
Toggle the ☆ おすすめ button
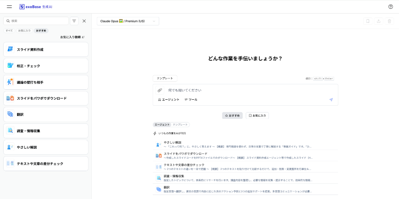232,116
